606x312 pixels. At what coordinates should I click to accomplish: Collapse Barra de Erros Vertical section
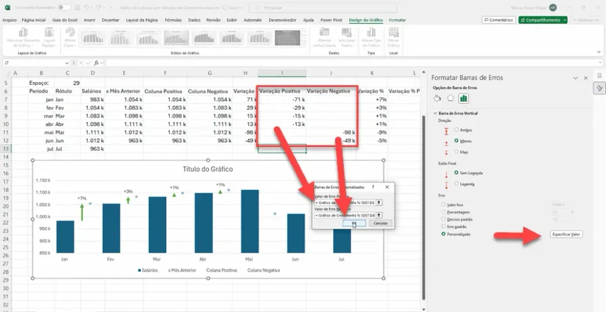point(435,113)
